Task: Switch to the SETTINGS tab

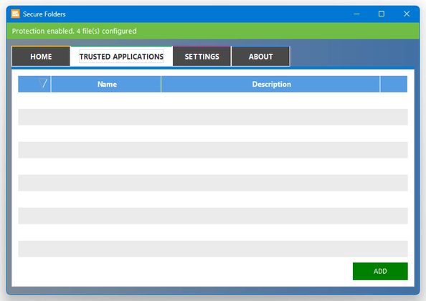Action: [x=202, y=57]
